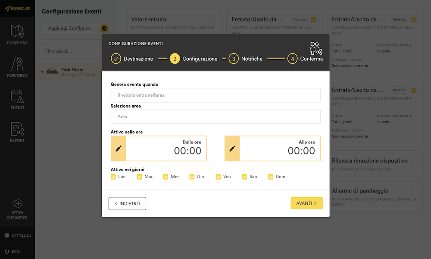Screen dimensions: 431x259
Task: Open the Posizione map icon in sidebar
Action: point(17,32)
